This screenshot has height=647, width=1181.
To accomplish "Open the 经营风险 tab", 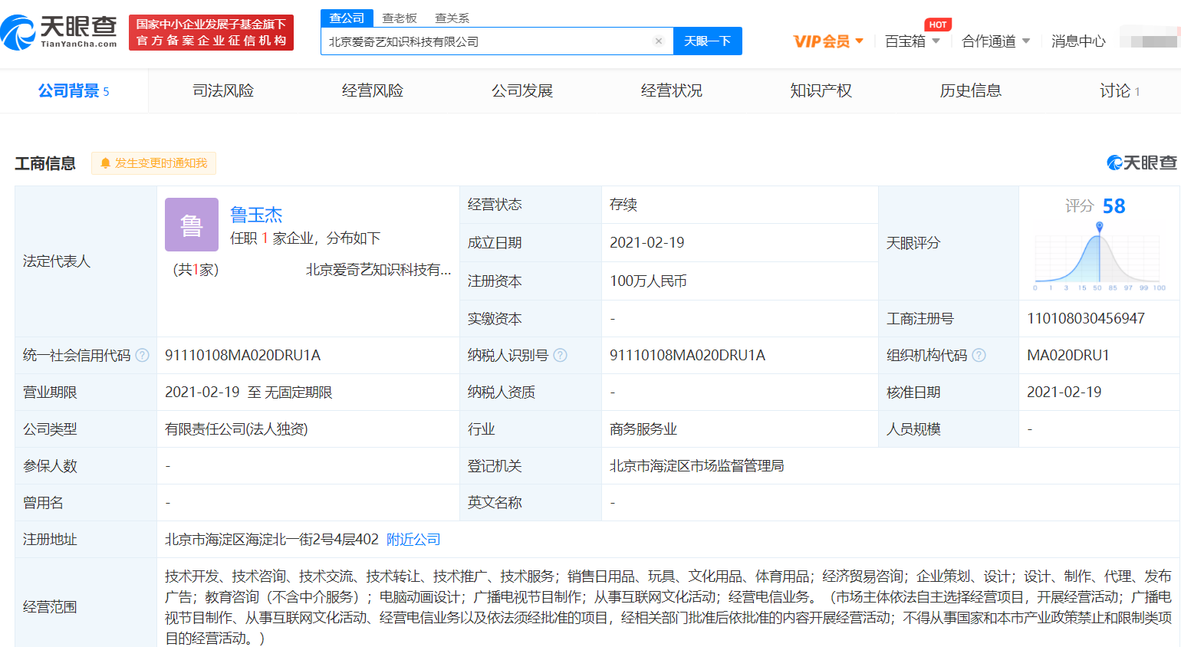I will point(373,91).
